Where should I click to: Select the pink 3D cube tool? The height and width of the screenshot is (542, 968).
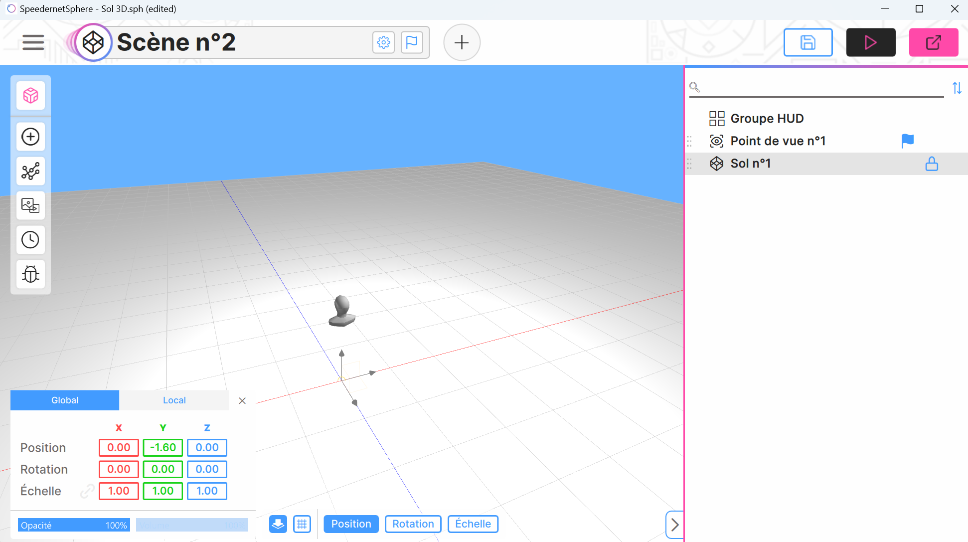click(30, 95)
